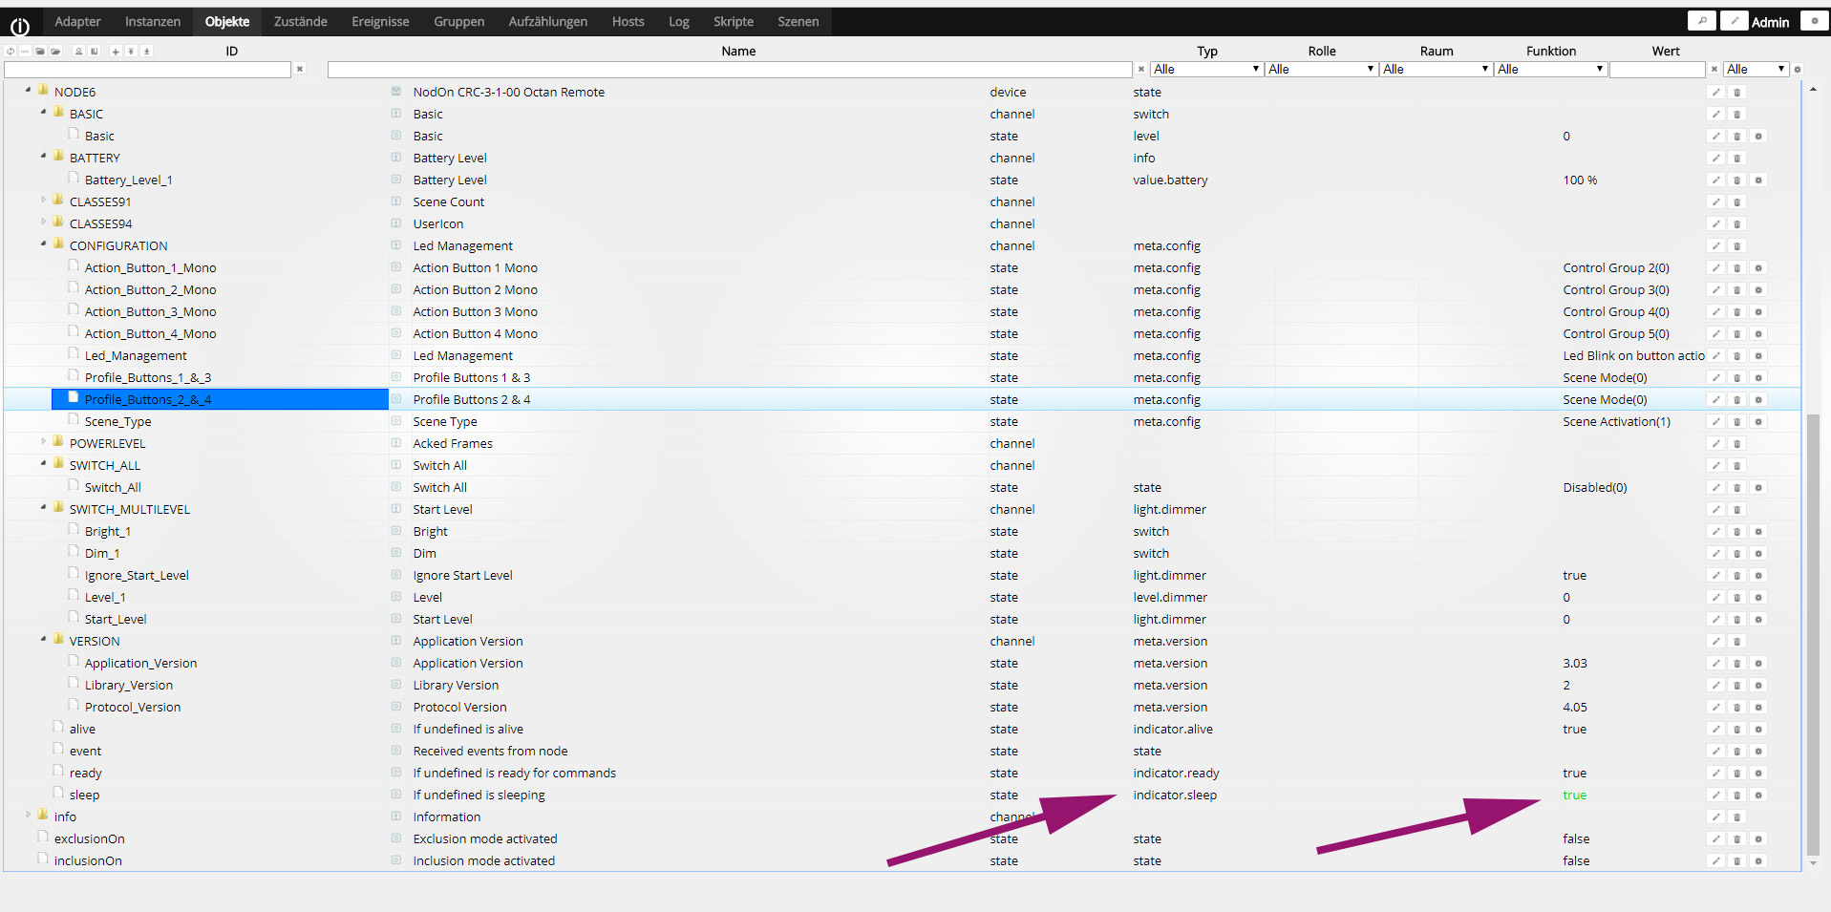
Task: Click the green true value of sleep
Action: (x=1574, y=795)
